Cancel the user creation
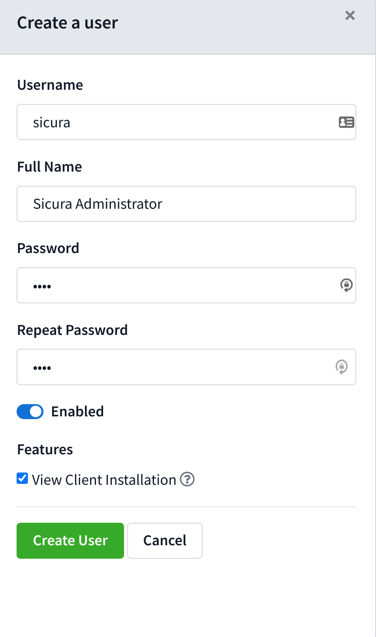The image size is (376, 637). (165, 541)
